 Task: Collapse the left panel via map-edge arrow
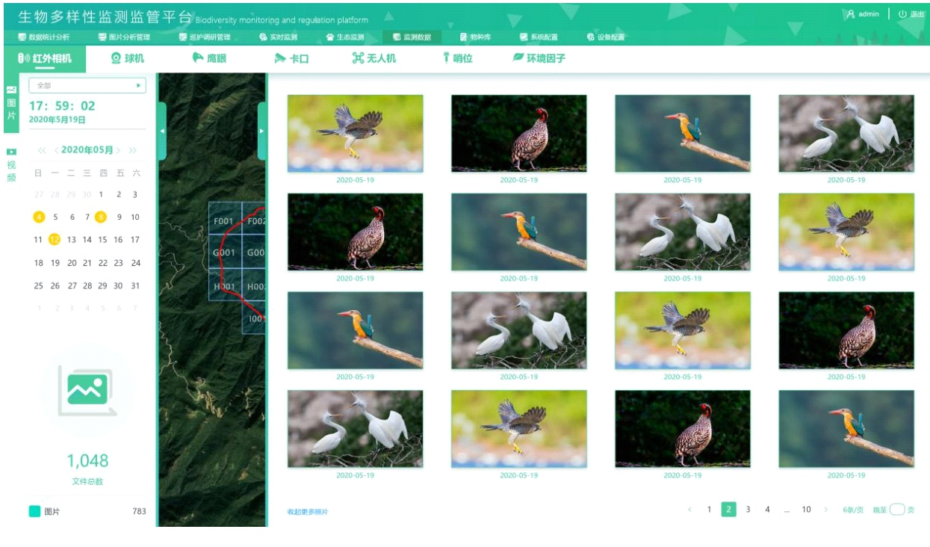(162, 131)
